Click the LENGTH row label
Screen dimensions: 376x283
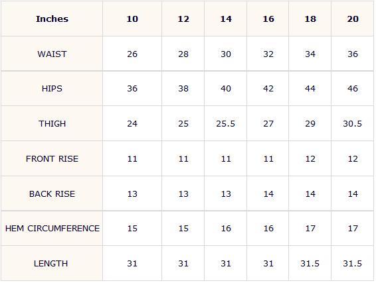[51, 263]
